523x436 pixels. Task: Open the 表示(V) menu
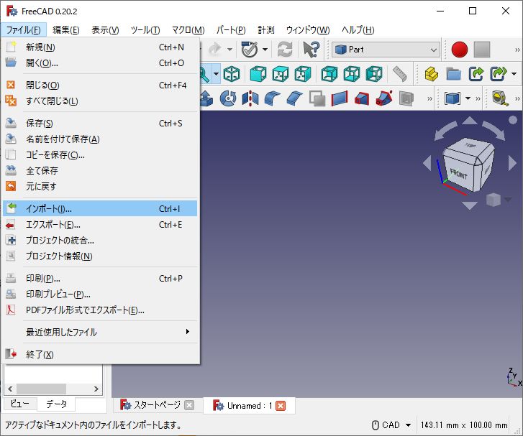[x=105, y=30]
